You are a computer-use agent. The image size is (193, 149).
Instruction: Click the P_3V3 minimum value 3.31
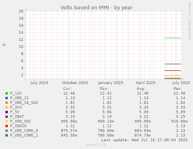[107, 107]
